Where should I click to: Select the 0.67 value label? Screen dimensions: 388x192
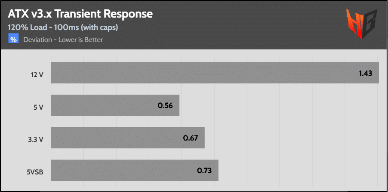[190, 138]
